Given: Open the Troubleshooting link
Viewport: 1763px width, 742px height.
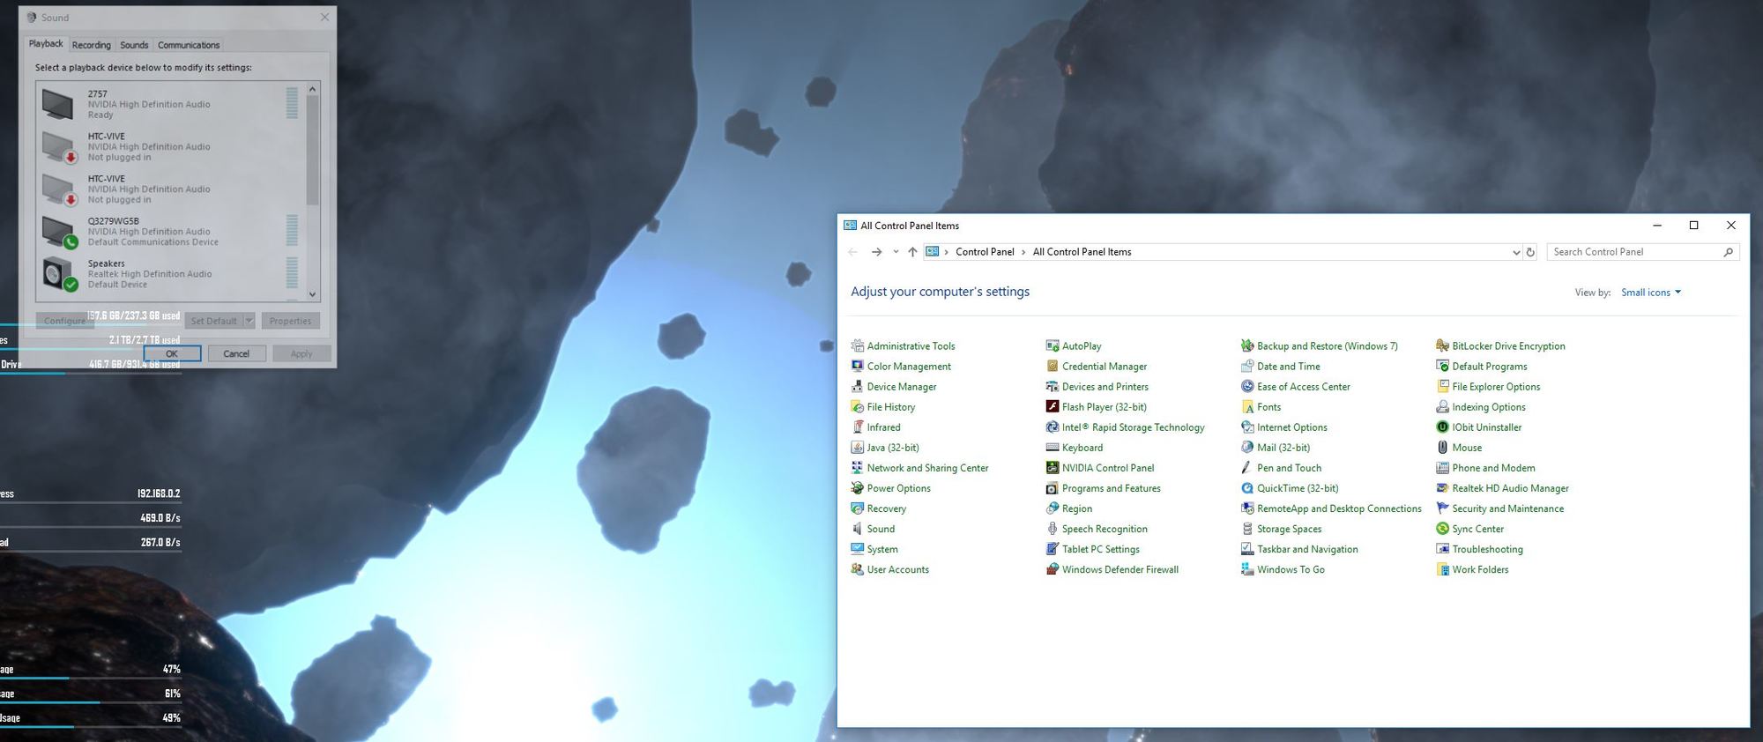Looking at the screenshot, I should (1487, 549).
